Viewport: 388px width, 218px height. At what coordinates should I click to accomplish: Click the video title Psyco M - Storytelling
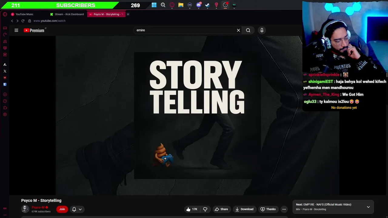pyautogui.click(x=41, y=200)
